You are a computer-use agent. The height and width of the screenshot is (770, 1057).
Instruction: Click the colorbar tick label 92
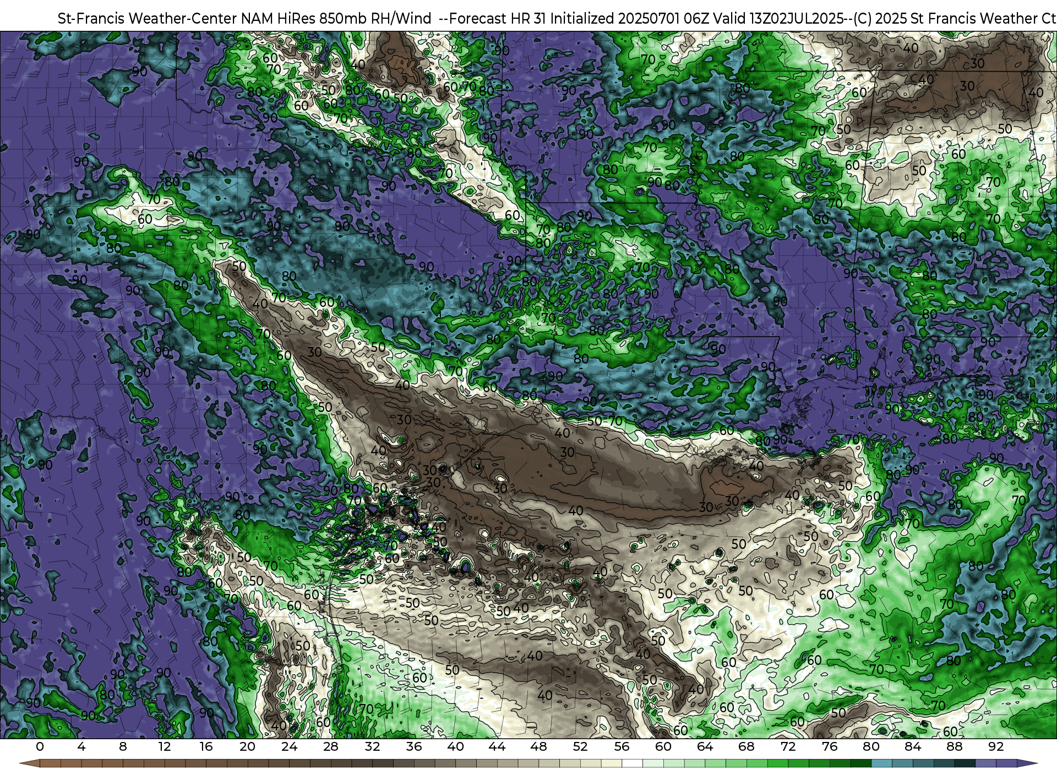click(x=996, y=747)
